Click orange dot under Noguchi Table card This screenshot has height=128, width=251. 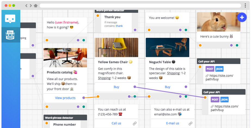coord(149,96)
